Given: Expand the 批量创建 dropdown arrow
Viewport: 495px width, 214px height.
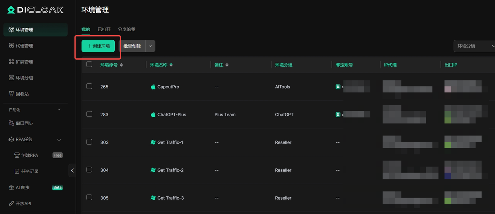Looking at the screenshot, I should (x=150, y=46).
